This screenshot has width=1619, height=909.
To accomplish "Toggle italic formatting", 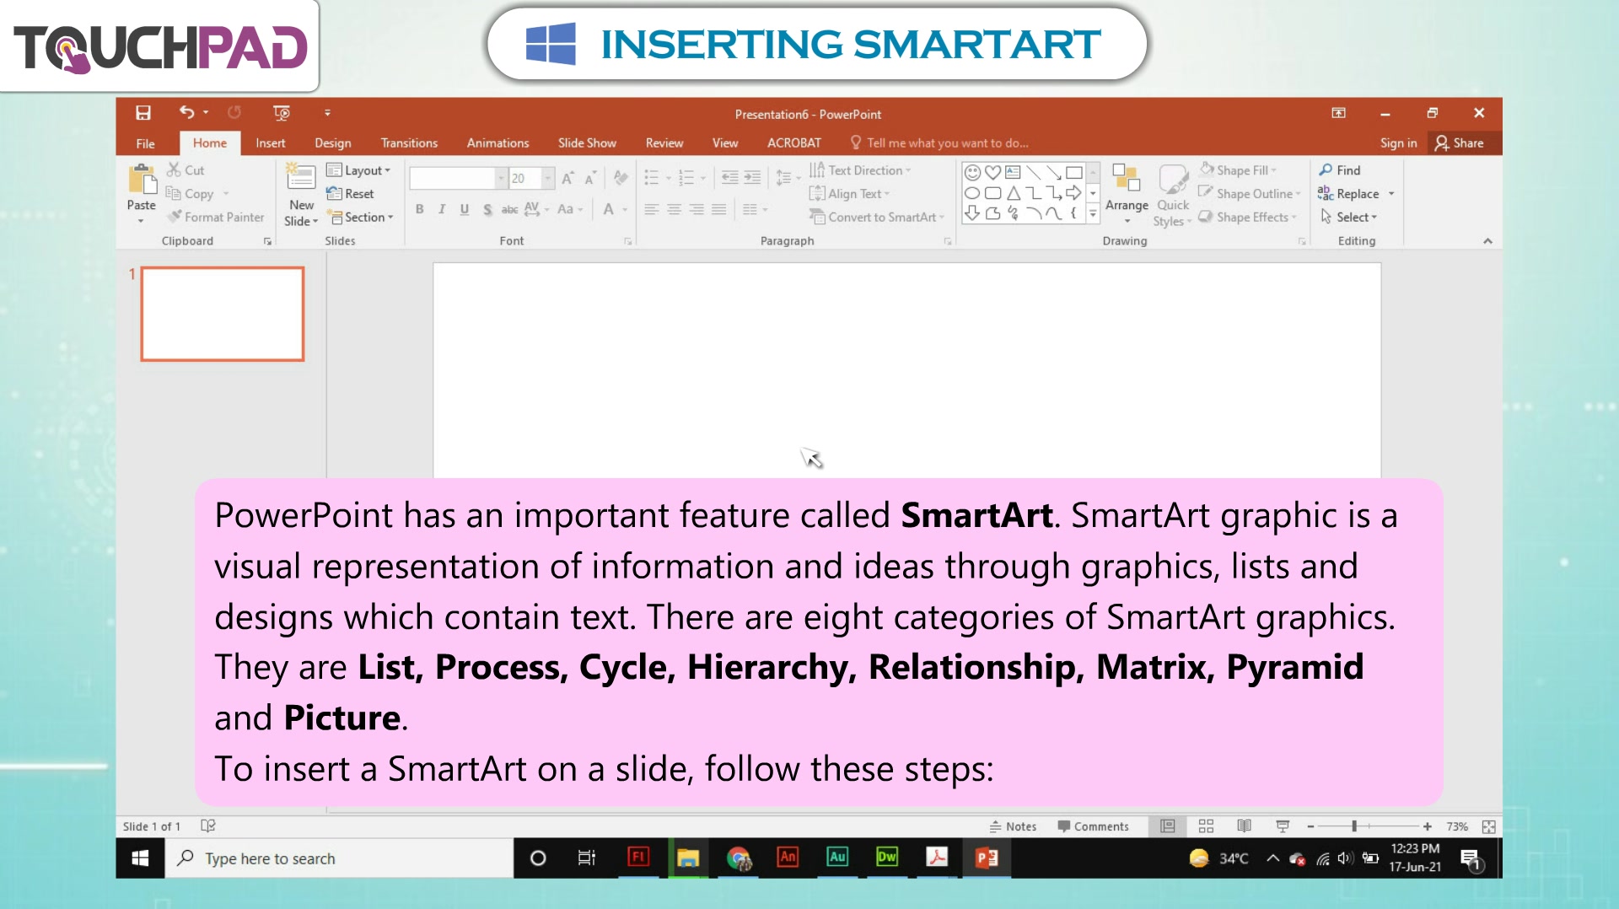I will point(442,209).
